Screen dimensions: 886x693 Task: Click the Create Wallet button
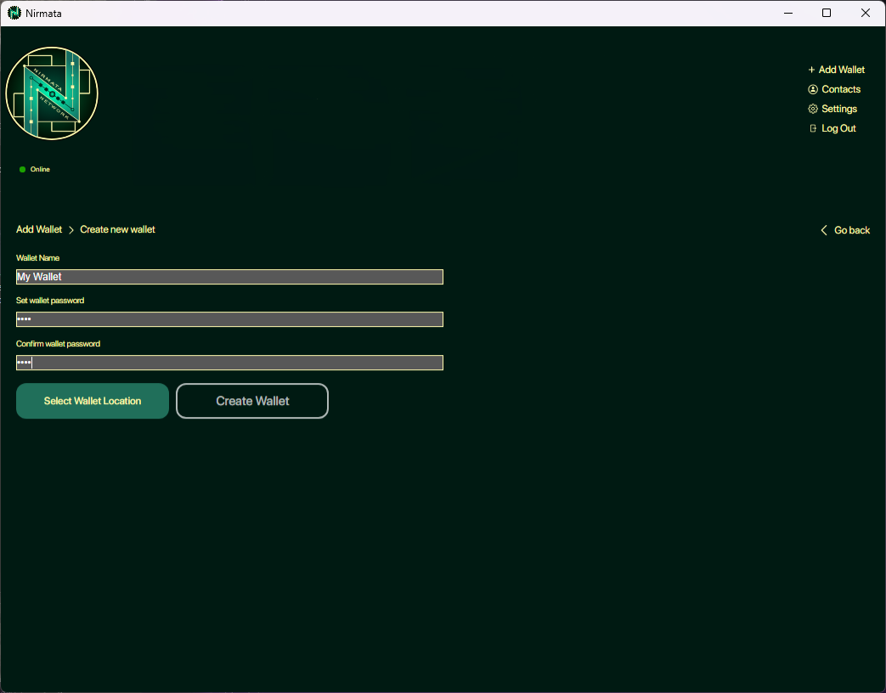[x=251, y=401]
